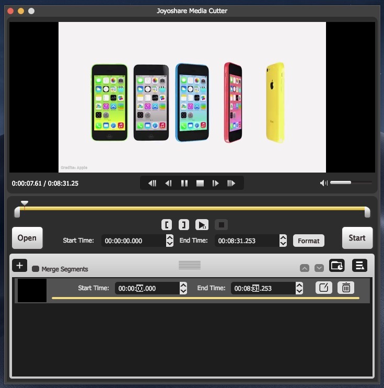Open the Format settings

[x=308, y=241]
